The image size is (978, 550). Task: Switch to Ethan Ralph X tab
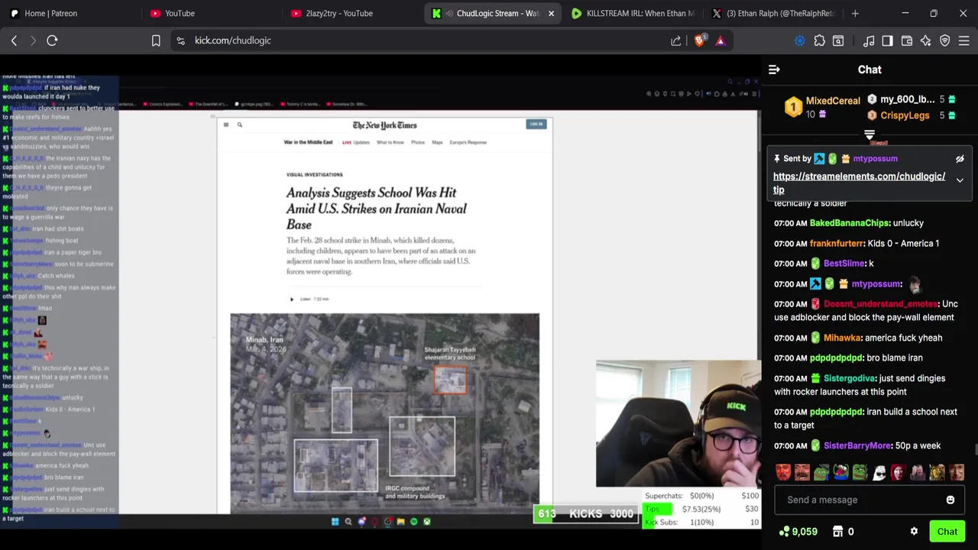774,13
